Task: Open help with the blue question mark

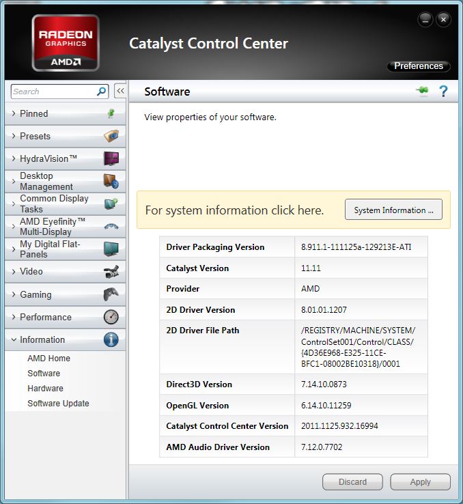Action: click(x=443, y=92)
